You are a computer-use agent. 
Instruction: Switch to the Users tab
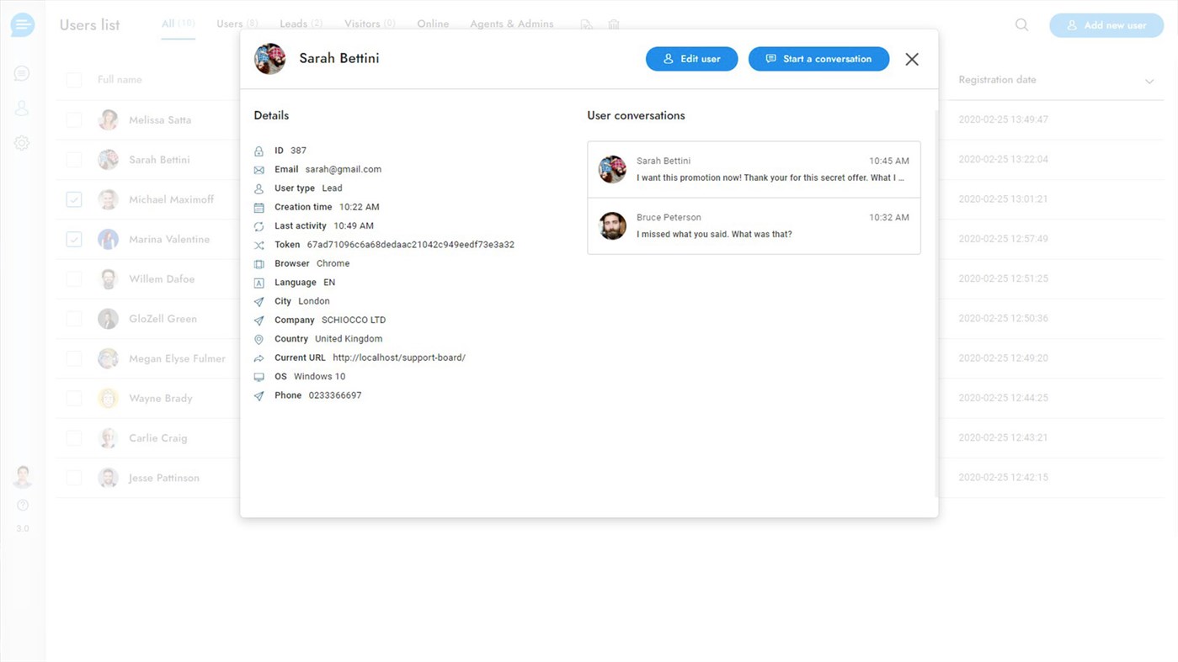237,24
